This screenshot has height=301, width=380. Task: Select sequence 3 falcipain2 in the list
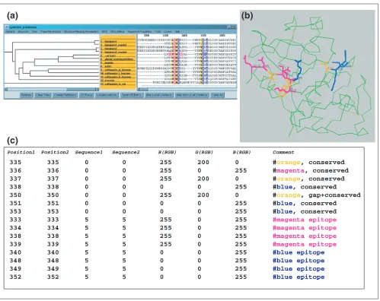[118, 49]
